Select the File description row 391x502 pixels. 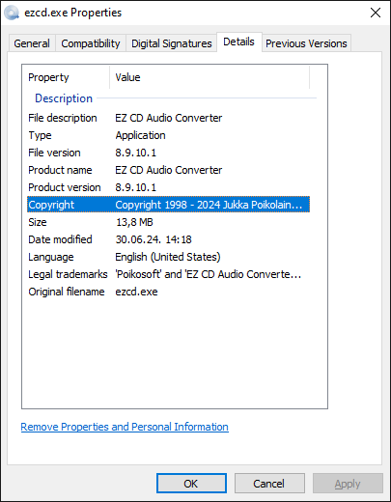coord(168,118)
